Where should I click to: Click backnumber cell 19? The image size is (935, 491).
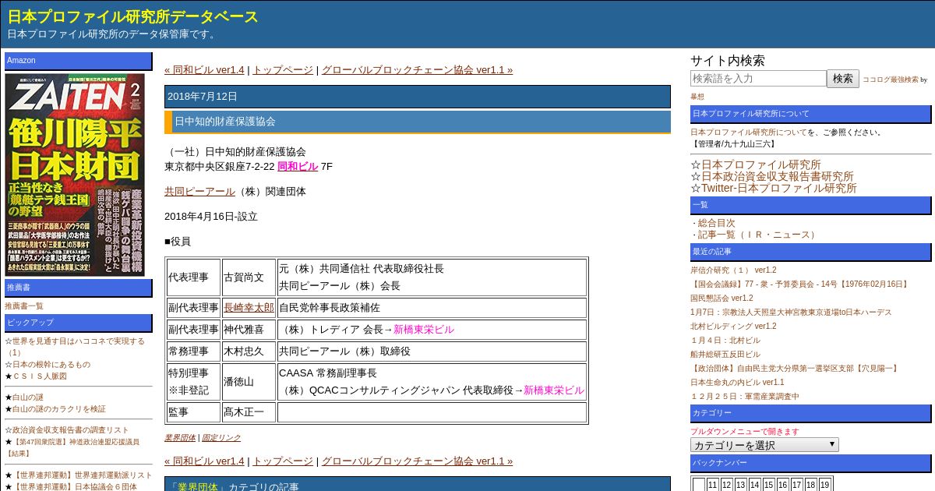(824, 485)
